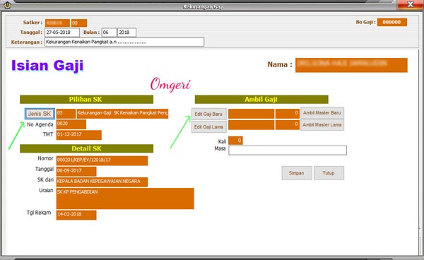Click Ambil Master Lama button
Viewport: 424px width, 260px height.
322,124
